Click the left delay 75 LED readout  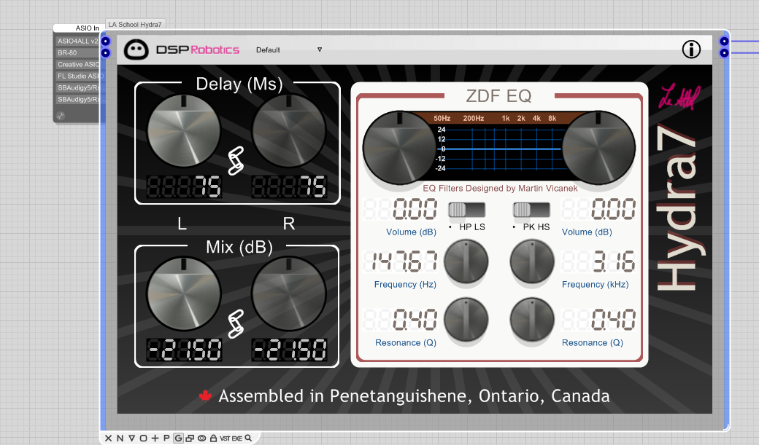coord(184,187)
